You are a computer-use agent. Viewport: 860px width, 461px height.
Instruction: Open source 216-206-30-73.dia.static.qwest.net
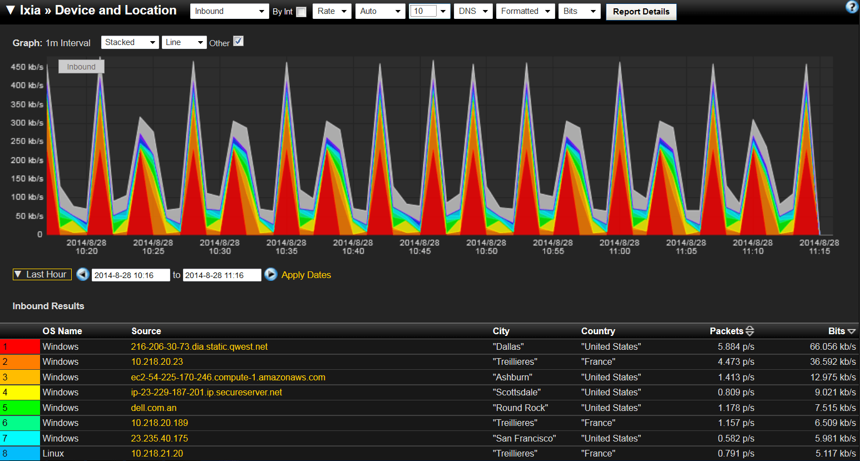click(199, 346)
